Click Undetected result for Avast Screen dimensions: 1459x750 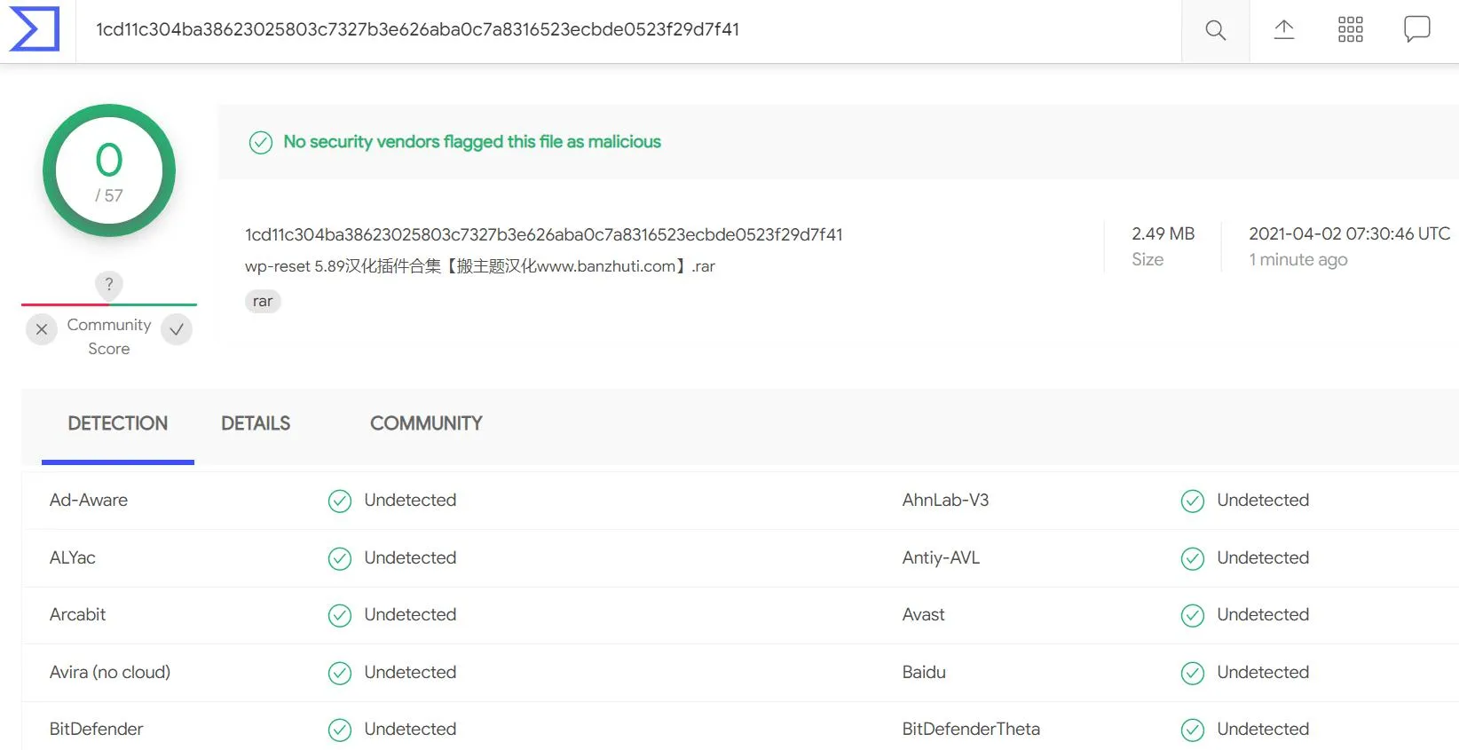1263,614
